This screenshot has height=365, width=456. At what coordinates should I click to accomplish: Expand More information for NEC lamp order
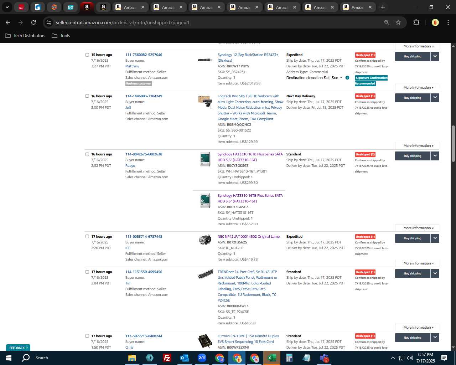point(417,263)
